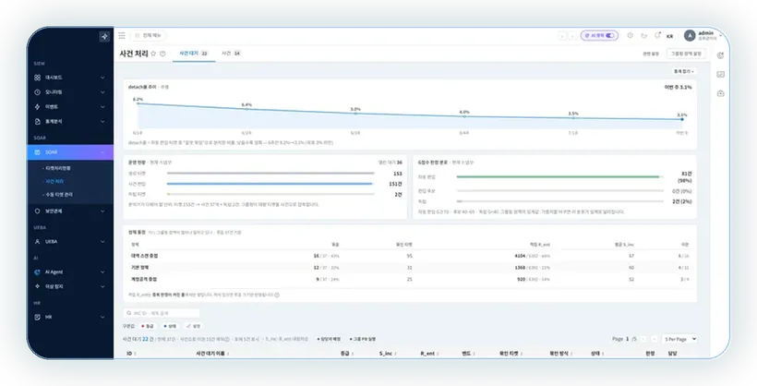The width and height of the screenshot is (757, 386).
Task: Sort by the S_inc column header
Action: pyautogui.click(x=388, y=354)
